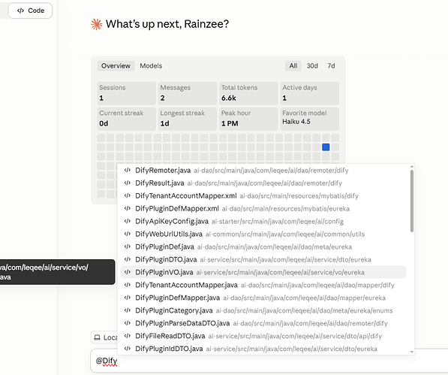
Task: Click the blue activity heatmap square
Action: 326,147
